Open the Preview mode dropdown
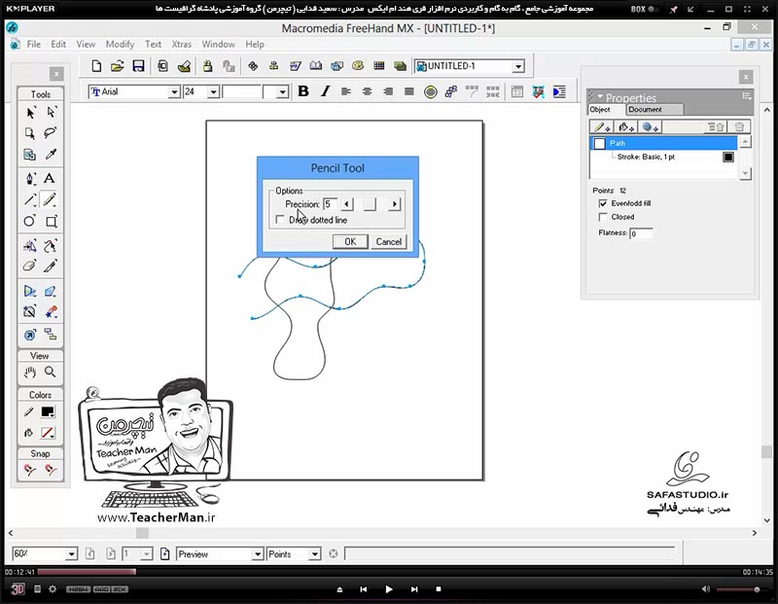Image resolution: width=778 pixels, height=604 pixels. [257, 553]
